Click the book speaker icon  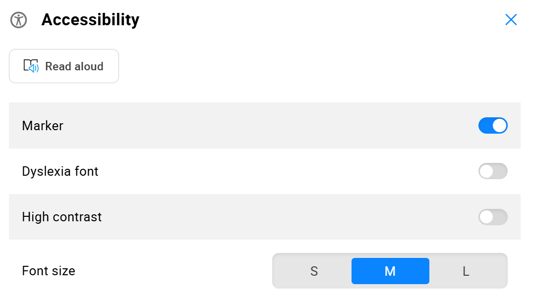click(31, 66)
